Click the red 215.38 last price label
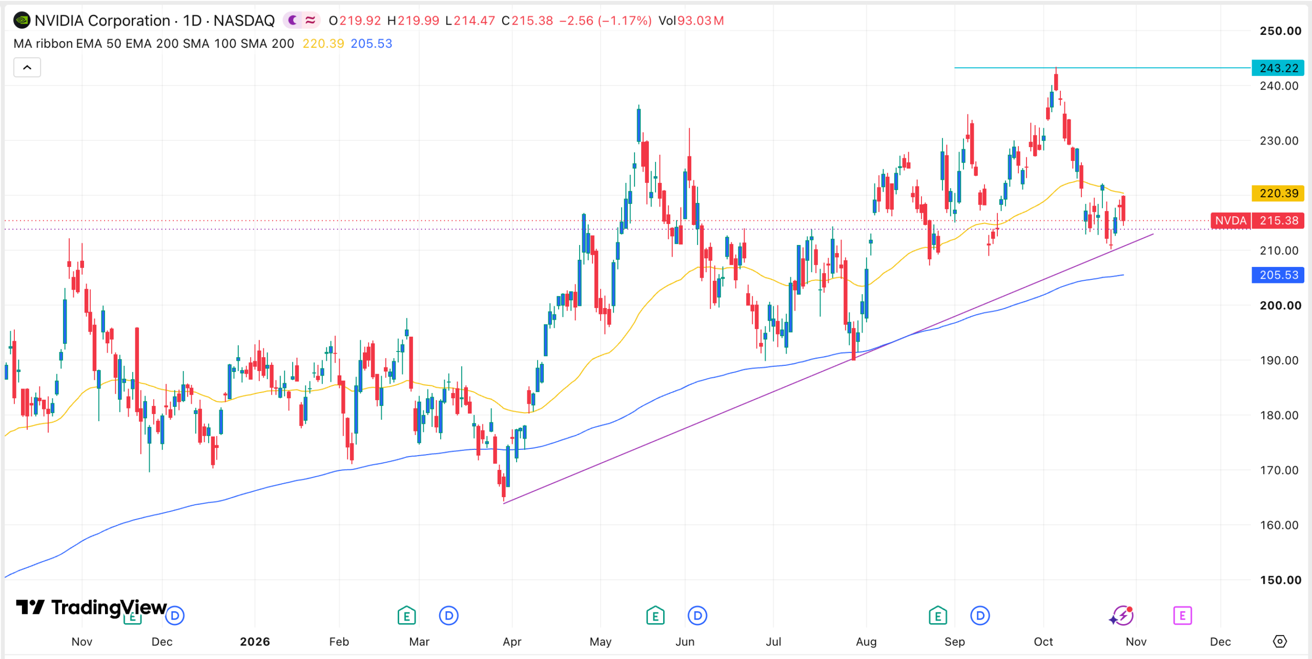1312x659 pixels. 1278,221
